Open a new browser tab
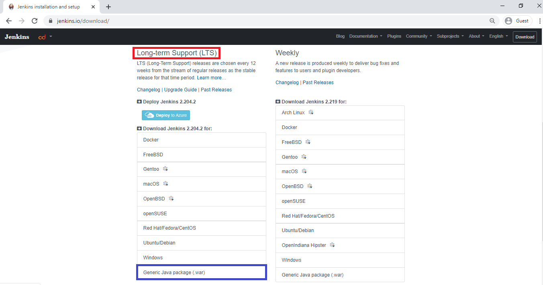The image size is (543, 285). pyautogui.click(x=108, y=7)
